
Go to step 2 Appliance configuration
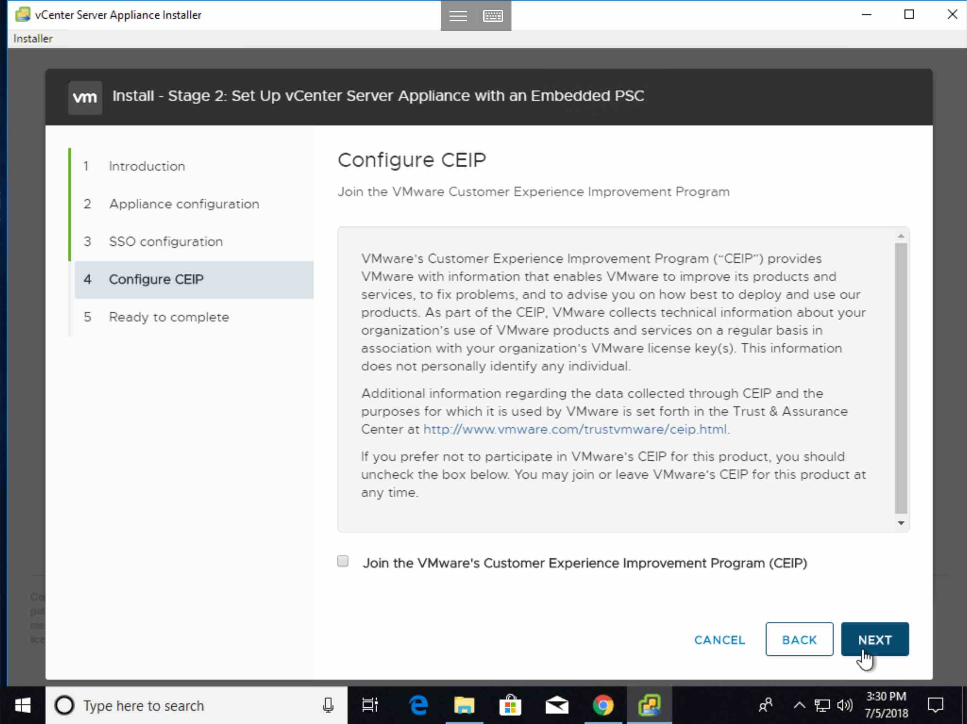pyautogui.click(x=194, y=204)
